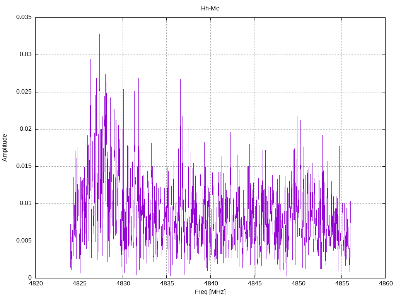
Task: Click the x-axis tick label 4825
Action: 79,283
